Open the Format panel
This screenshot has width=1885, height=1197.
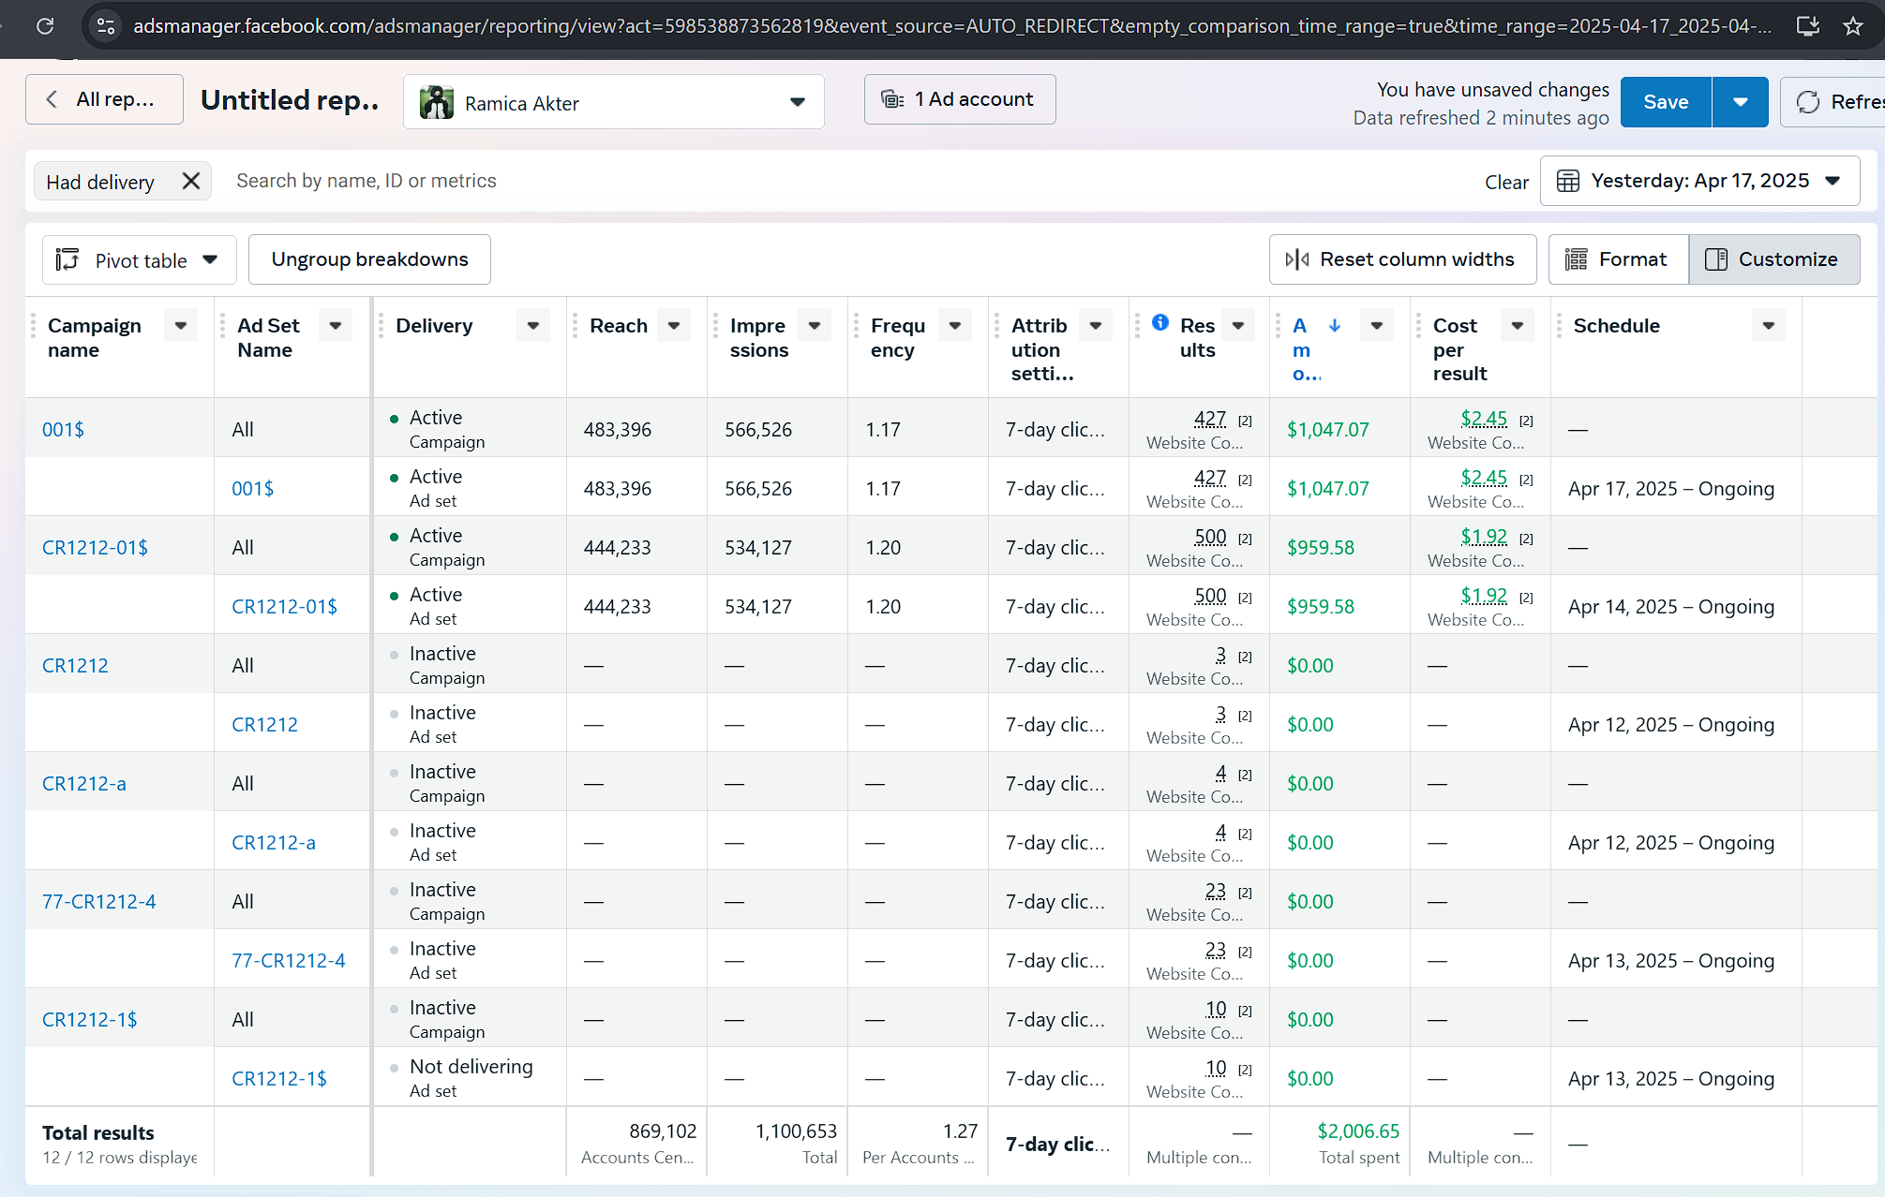[1618, 259]
